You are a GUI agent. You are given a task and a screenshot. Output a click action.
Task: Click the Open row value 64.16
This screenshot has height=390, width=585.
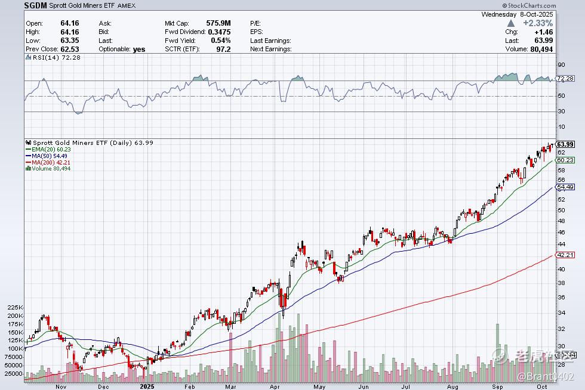[70, 23]
